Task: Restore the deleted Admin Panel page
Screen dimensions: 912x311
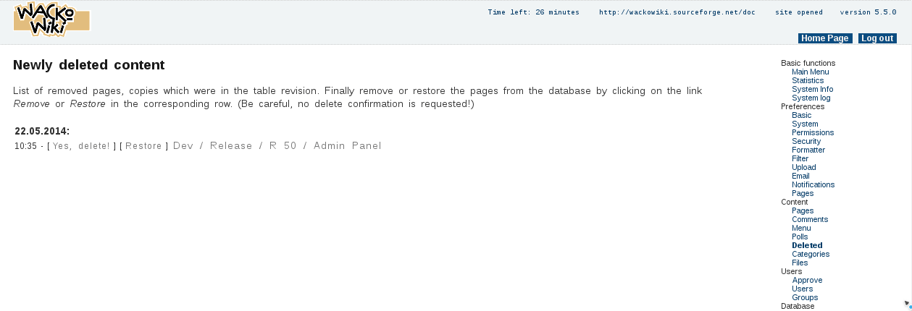Action: (143, 146)
